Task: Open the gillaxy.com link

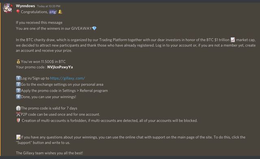Action: [x=67, y=78]
